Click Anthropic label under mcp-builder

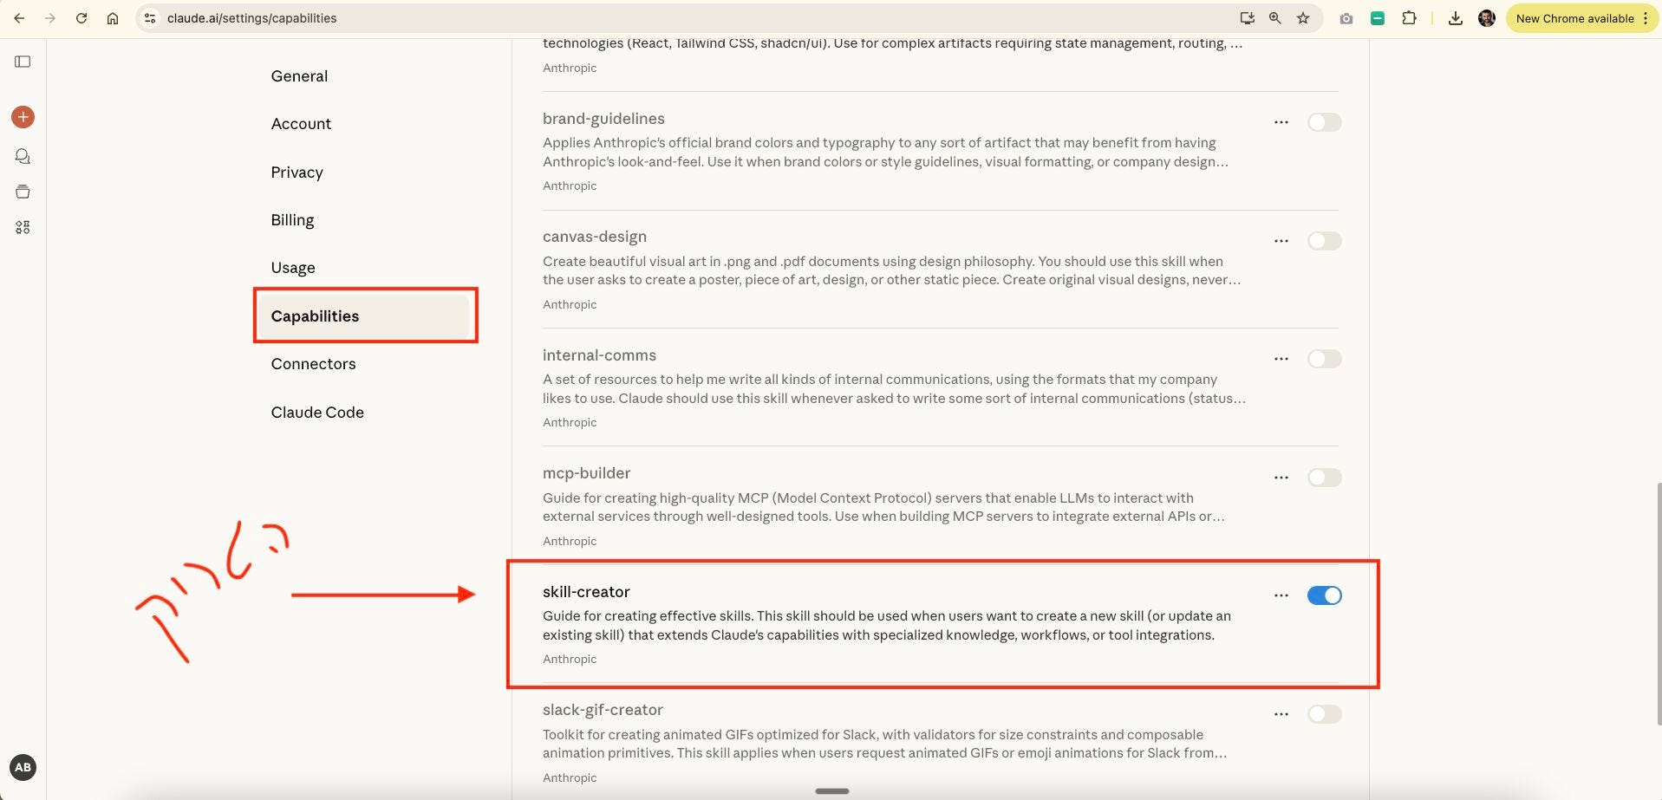(x=570, y=541)
